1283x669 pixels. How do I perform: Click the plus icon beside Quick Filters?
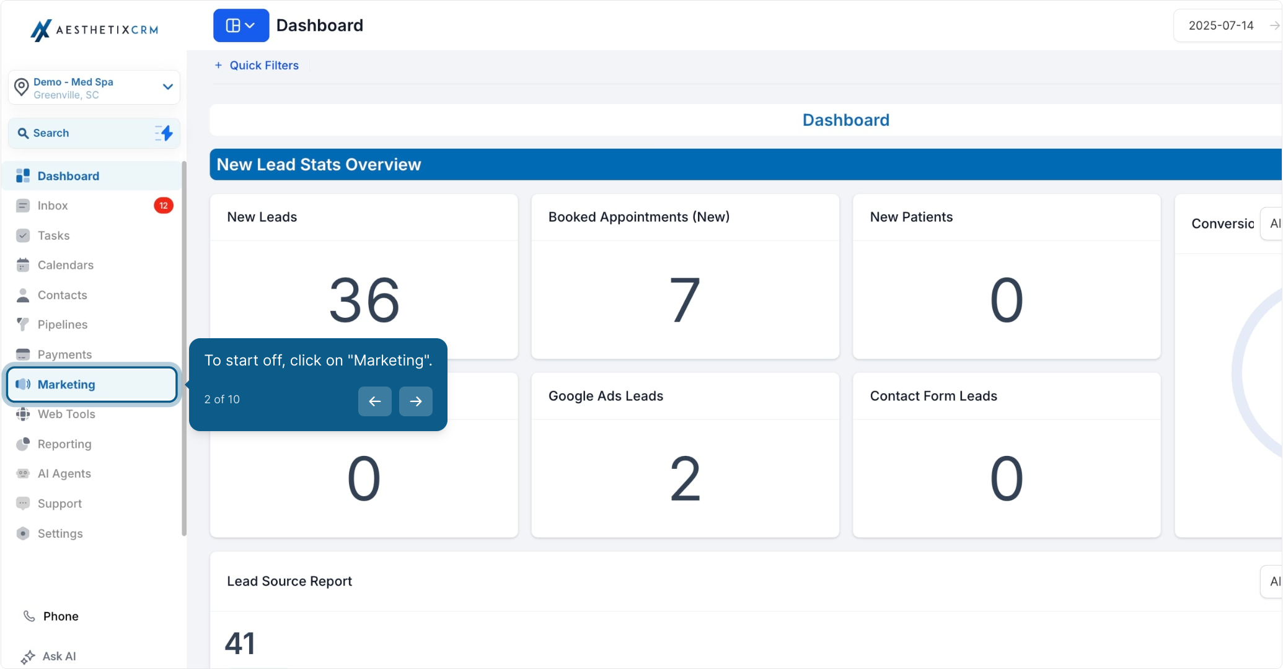[x=218, y=66]
